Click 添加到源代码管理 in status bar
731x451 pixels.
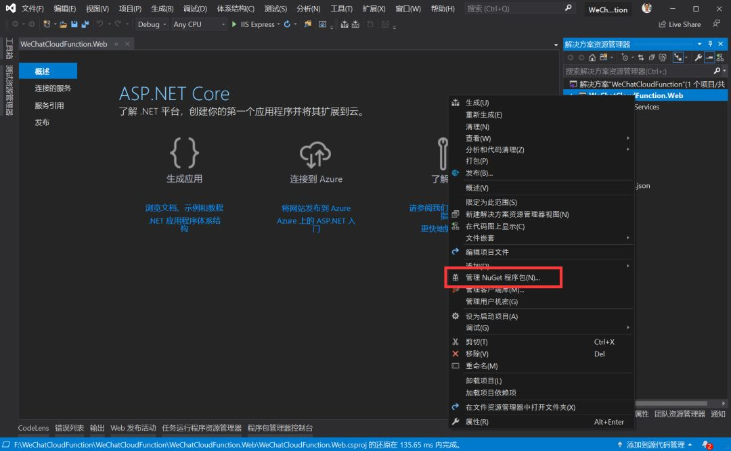click(655, 445)
